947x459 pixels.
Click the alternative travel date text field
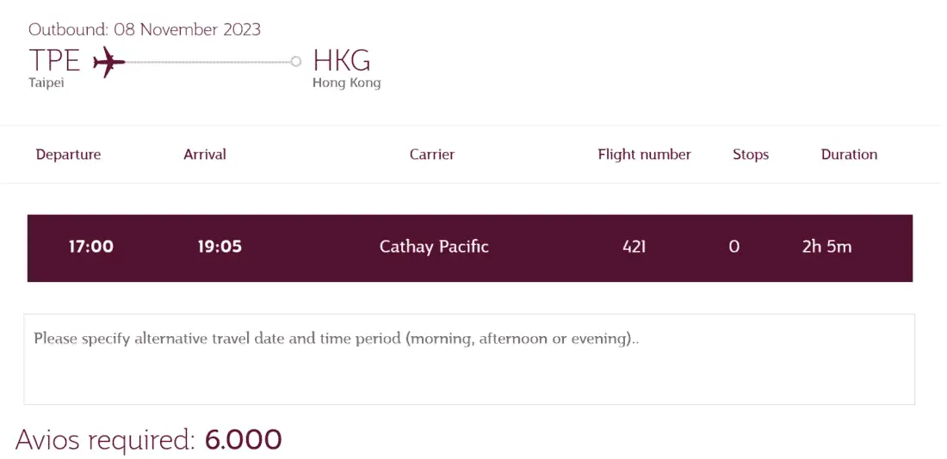pos(469,359)
